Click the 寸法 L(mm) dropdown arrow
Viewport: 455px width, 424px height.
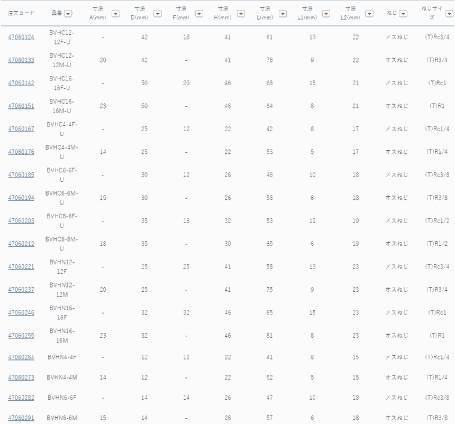point(283,14)
